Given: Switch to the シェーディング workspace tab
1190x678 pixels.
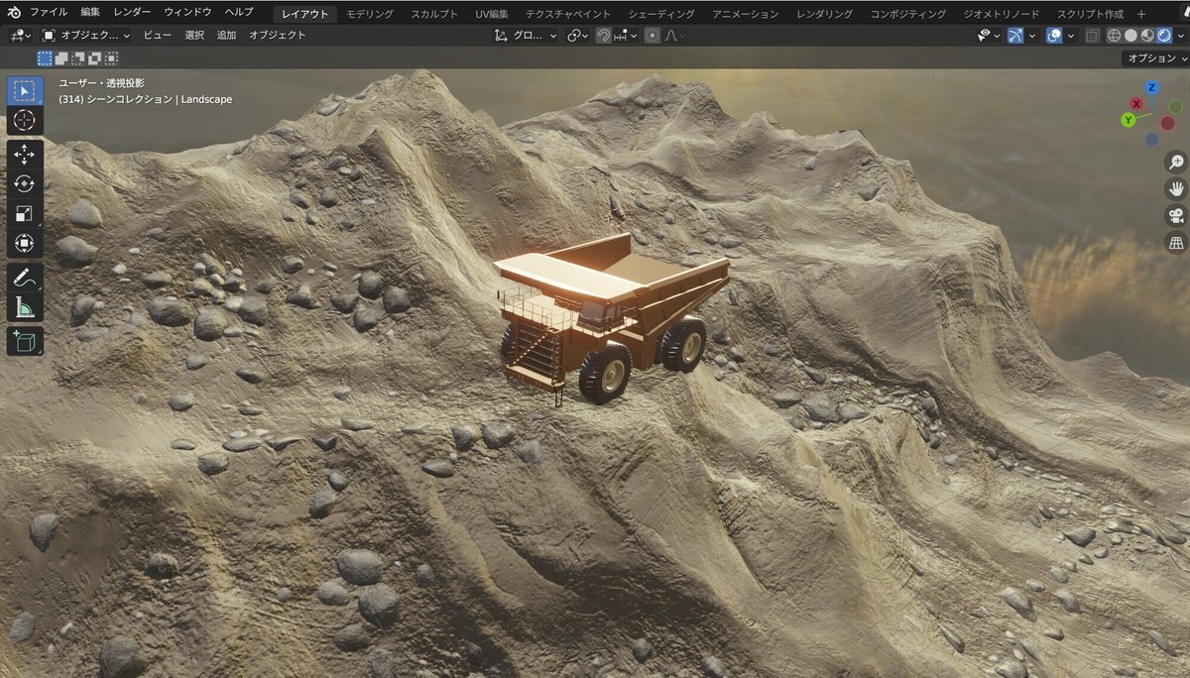Looking at the screenshot, I should (x=662, y=14).
